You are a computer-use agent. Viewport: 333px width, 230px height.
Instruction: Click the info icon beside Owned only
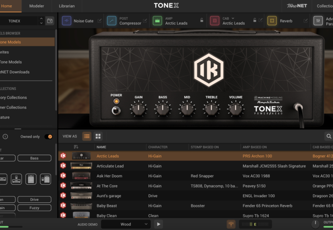click(5, 137)
